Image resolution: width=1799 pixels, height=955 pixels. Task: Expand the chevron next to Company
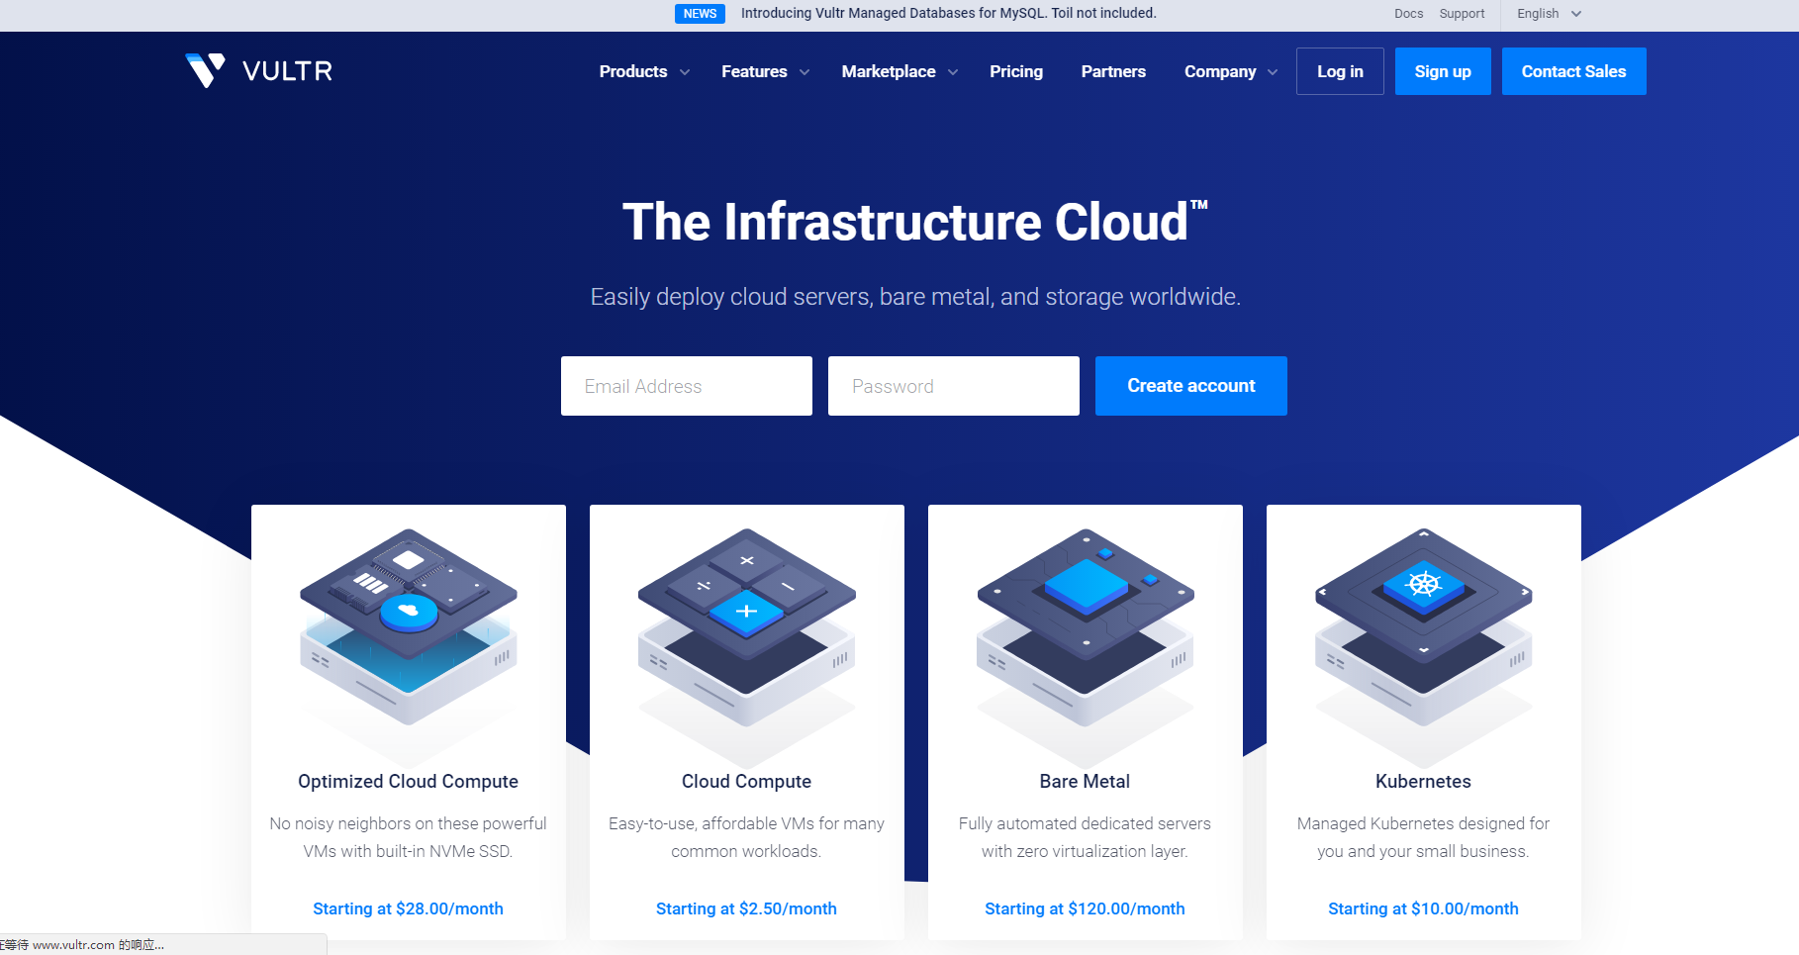[x=1273, y=72]
